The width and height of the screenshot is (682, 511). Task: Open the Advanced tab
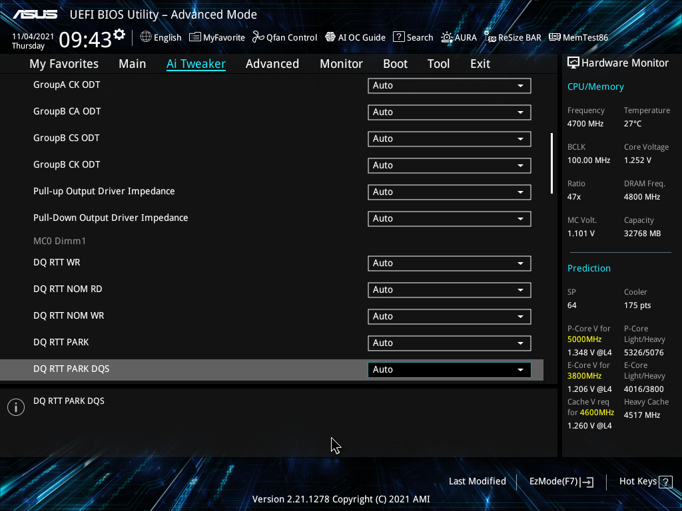[272, 64]
